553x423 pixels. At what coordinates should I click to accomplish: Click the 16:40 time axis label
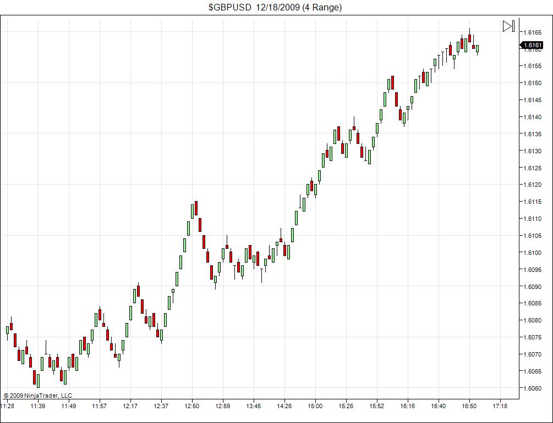tap(439, 406)
